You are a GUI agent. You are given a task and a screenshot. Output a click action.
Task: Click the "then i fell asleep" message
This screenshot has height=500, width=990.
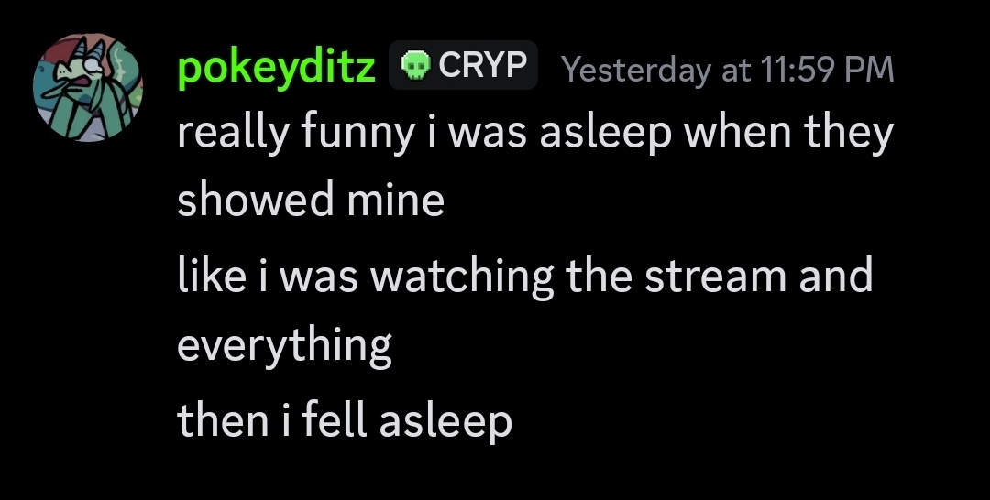pos(344,420)
